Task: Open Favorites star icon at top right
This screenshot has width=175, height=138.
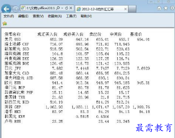Action: [166, 8]
